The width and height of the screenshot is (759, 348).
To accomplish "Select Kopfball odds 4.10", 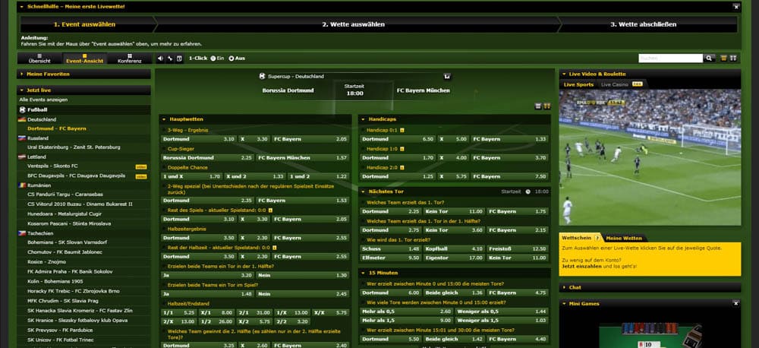I will [454, 248].
